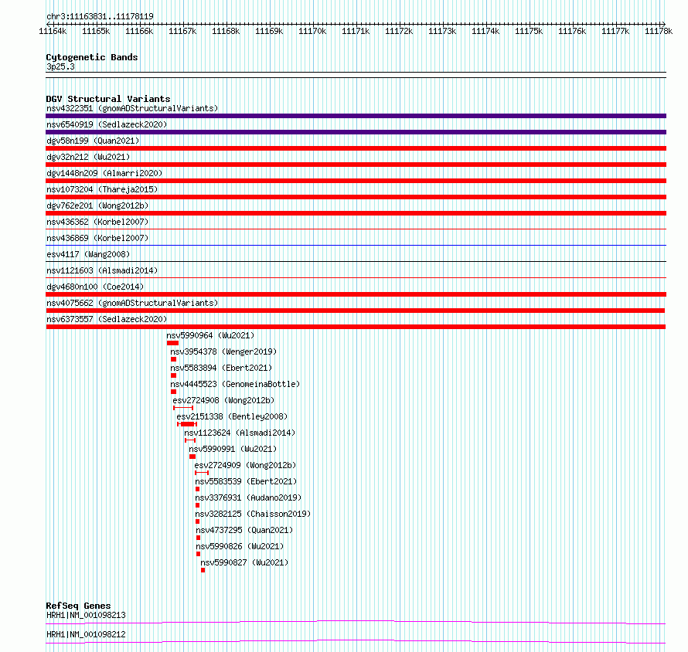This screenshot has width=688, height=652.
Task: Click the esv2151338 red variant glyph
Action: (x=187, y=424)
